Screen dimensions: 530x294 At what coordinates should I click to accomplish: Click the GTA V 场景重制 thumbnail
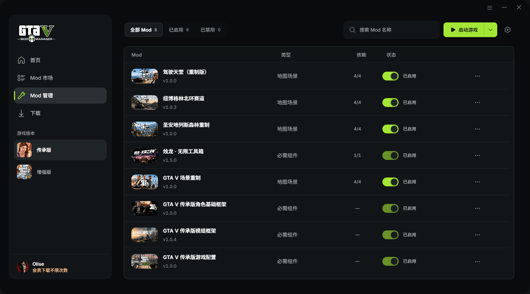click(145, 182)
